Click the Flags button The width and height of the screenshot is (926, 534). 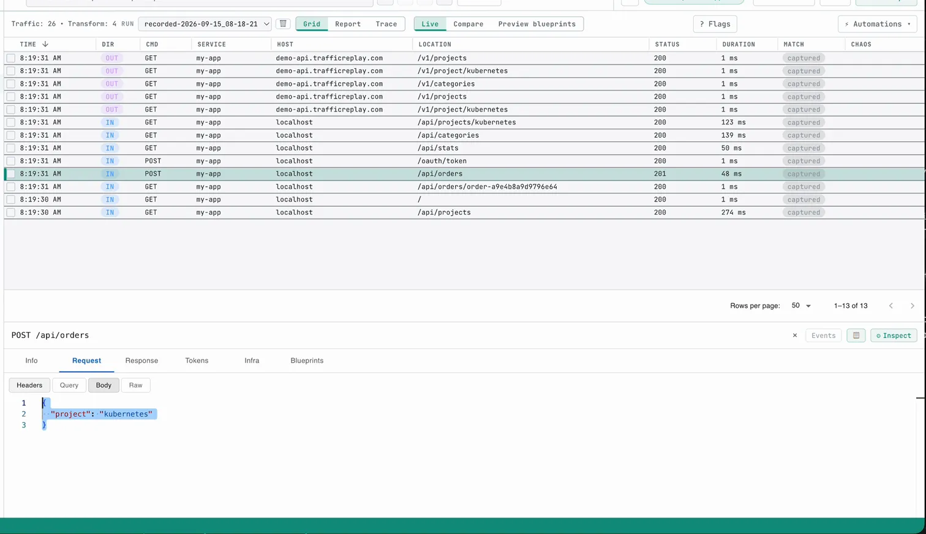pos(715,24)
